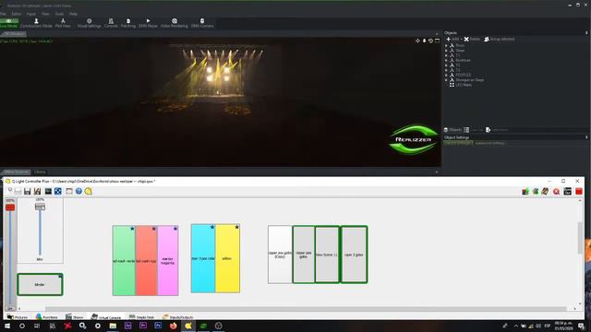The width and height of the screenshot is (591, 332).
Task: Click Delete in the Objects panel
Action: (x=472, y=39)
